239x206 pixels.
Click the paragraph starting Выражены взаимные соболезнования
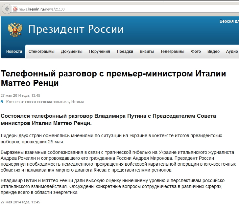tap(118, 161)
